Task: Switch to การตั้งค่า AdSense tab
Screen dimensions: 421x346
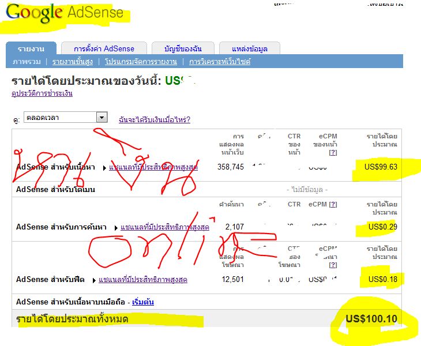Action: tap(104, 49)
